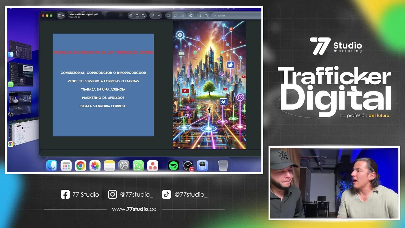Switch to OBS Studio in the Dock
The height and width of the screenshot is (228, 405).
pyautogui.click(x=188, y=166)
